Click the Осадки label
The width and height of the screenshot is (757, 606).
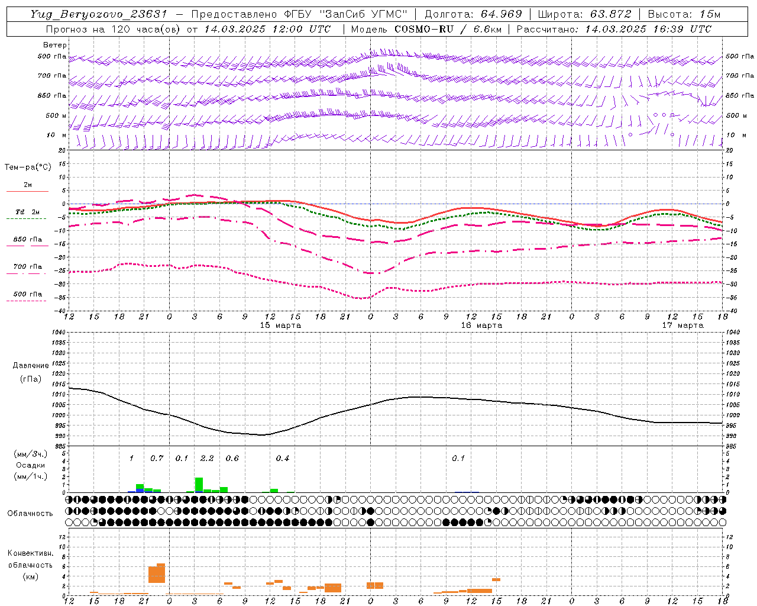31,465
